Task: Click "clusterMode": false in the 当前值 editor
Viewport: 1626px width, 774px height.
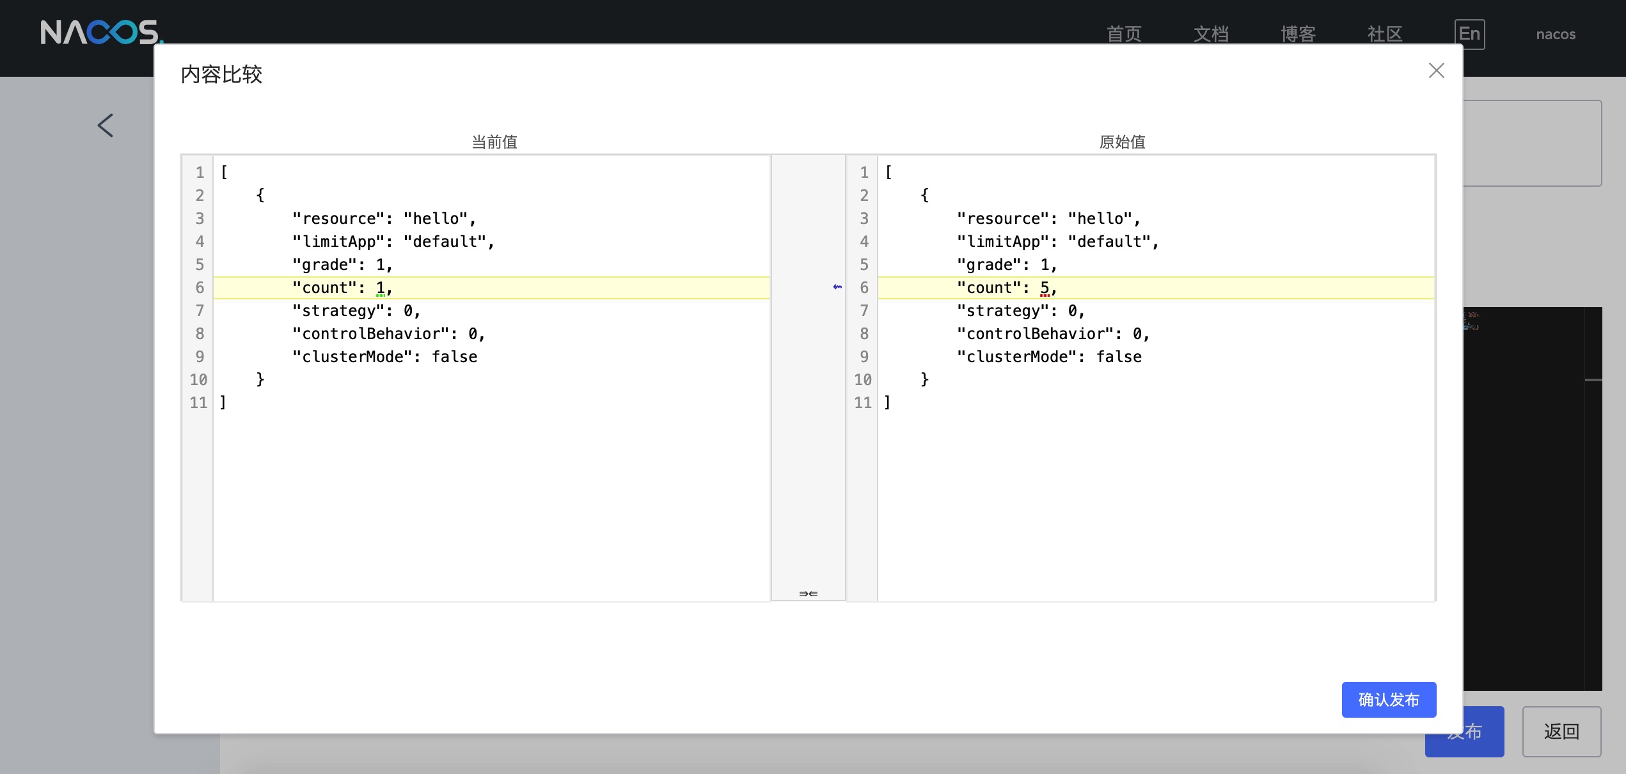Action: [x=384, y=357]
